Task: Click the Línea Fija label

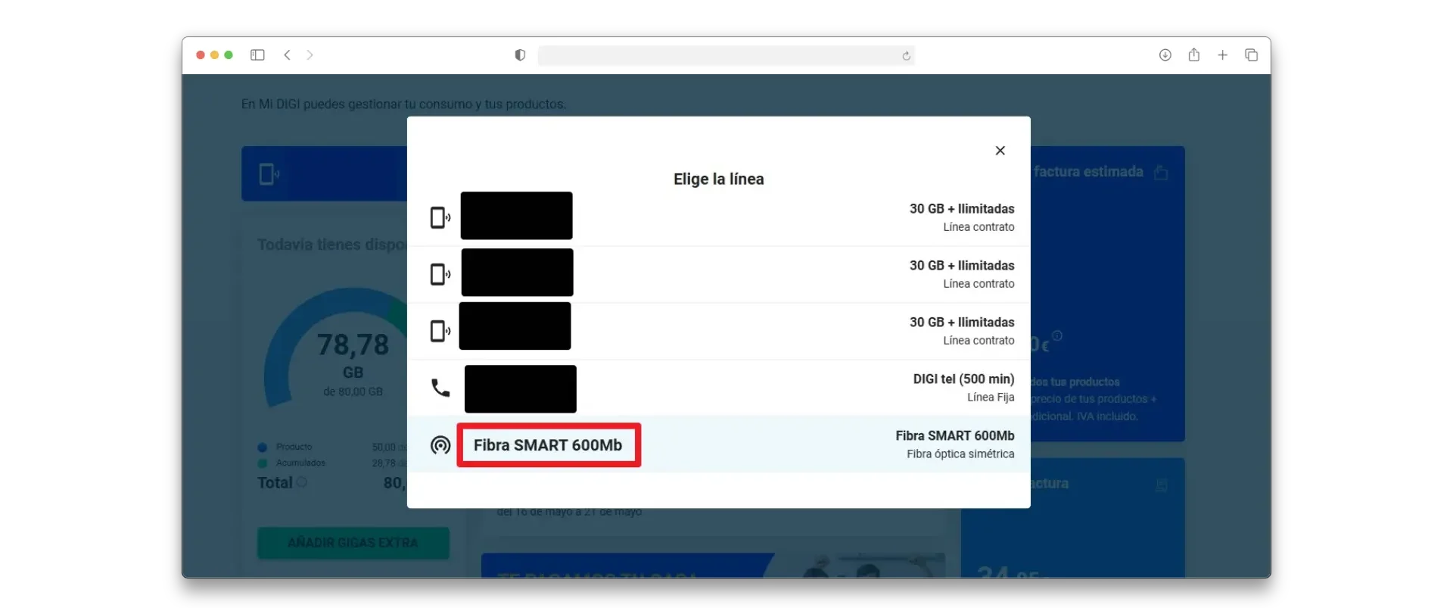Action: (991, 398)
